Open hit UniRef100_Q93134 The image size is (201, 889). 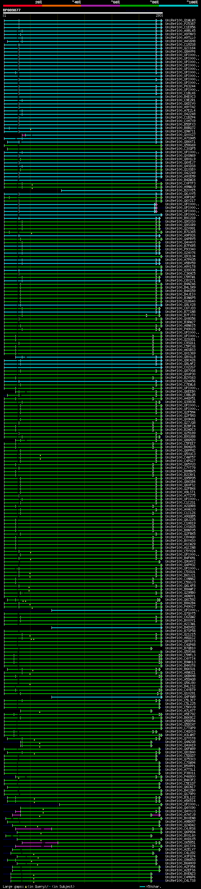(180, 256)
